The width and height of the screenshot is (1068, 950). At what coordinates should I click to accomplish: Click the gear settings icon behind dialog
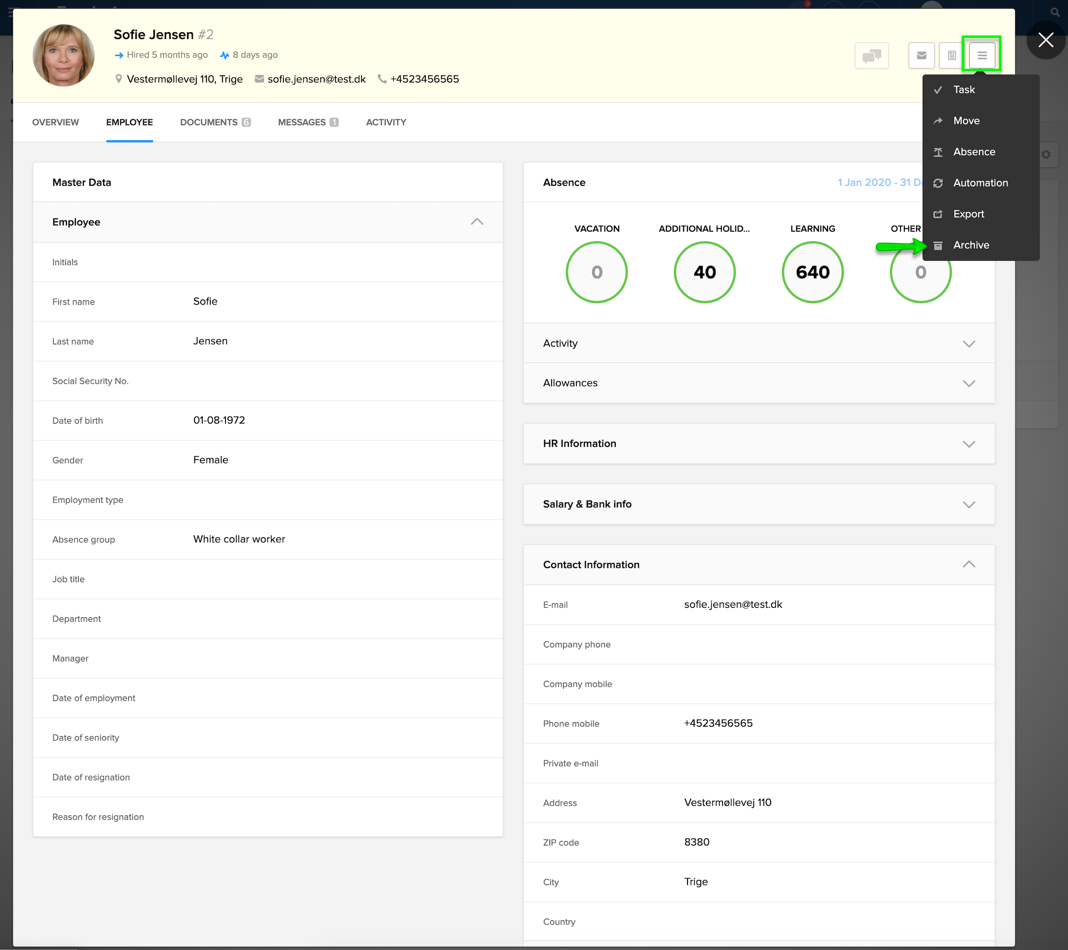[x=1046, y=155]
